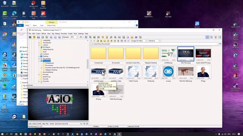Open File Explorer from the taskbar
This screenshot has height=136, width=243.
pyautogui.click(x=16, y=134)
